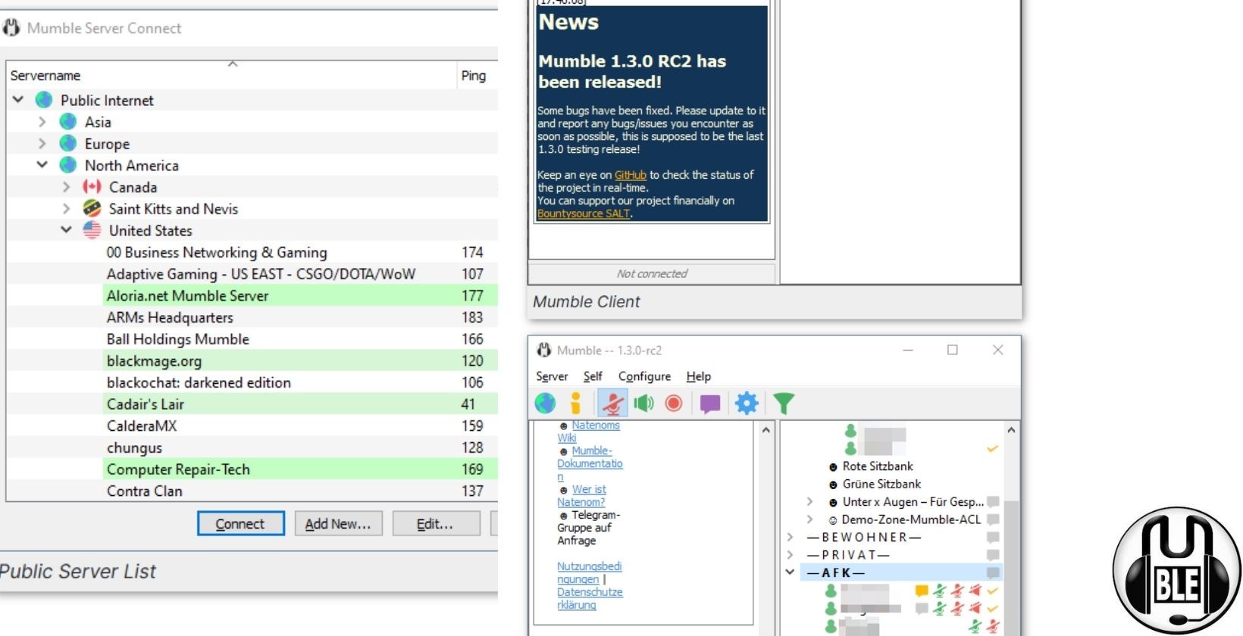
Task: Toggle the deafen-self speaker icon
Action: [644, 404]
